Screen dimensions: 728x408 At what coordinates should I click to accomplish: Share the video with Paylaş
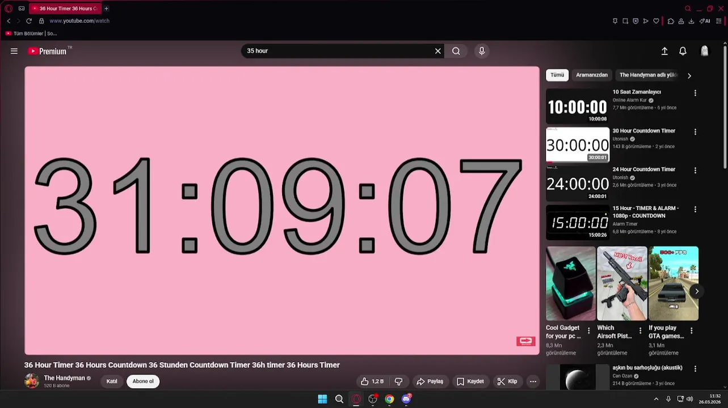(x=430, y=381)
